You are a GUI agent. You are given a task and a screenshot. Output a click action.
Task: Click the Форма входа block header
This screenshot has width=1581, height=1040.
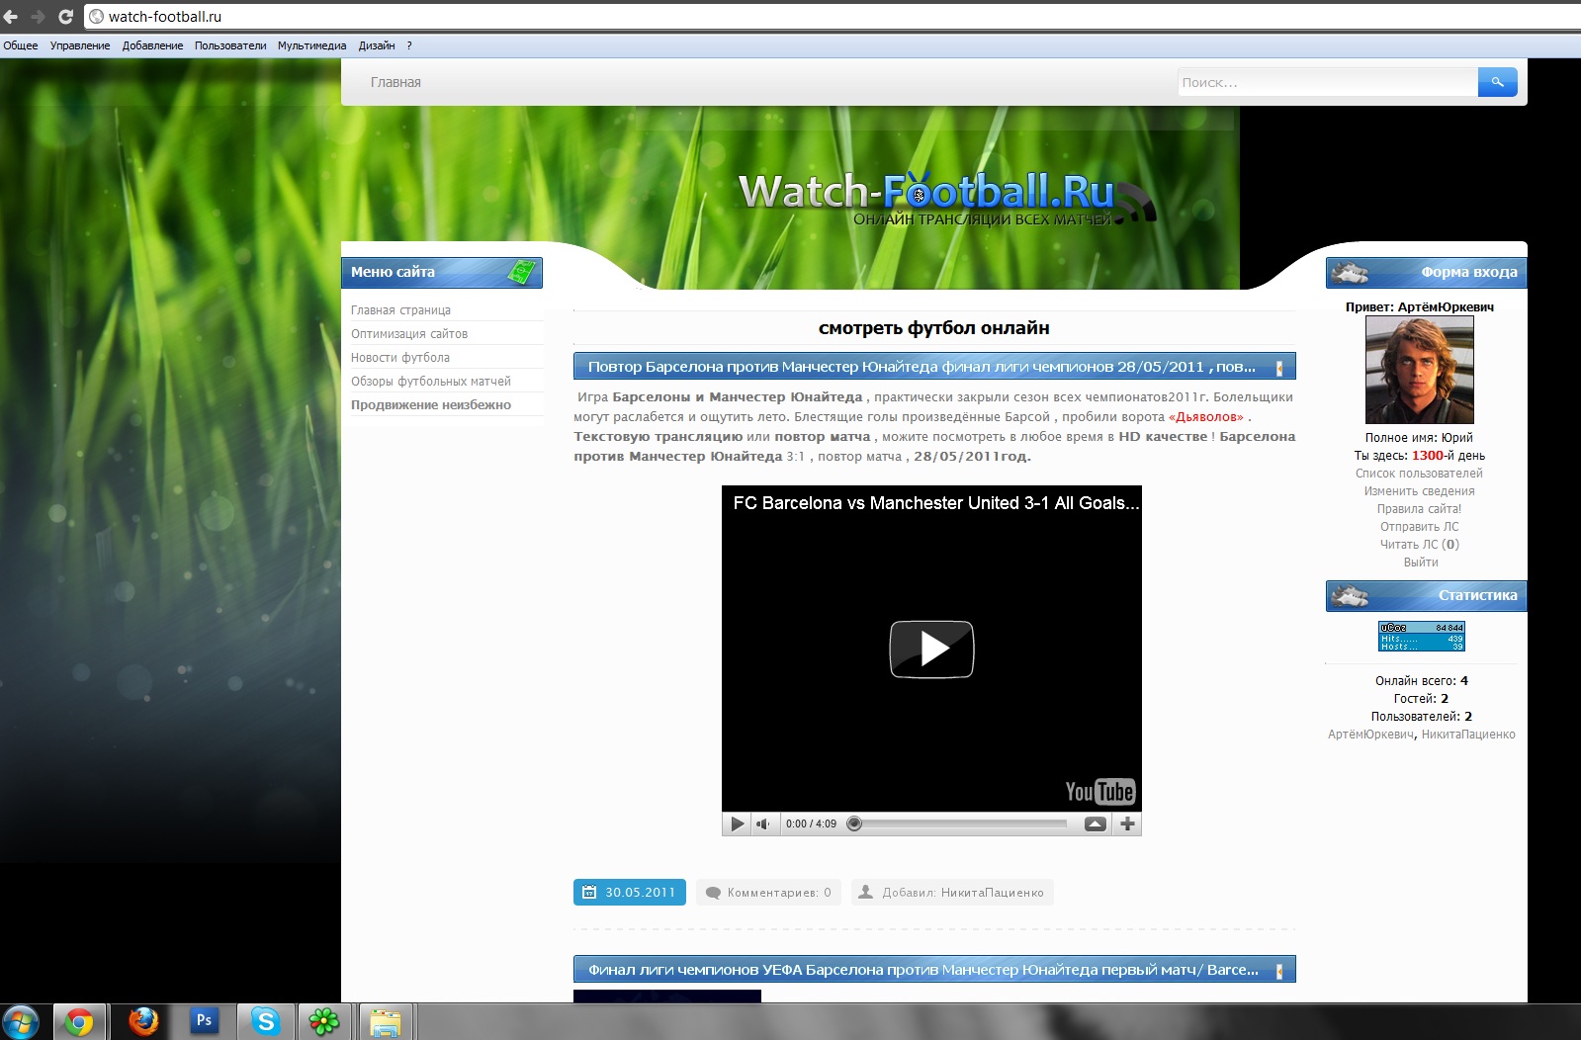(1426, 273)
